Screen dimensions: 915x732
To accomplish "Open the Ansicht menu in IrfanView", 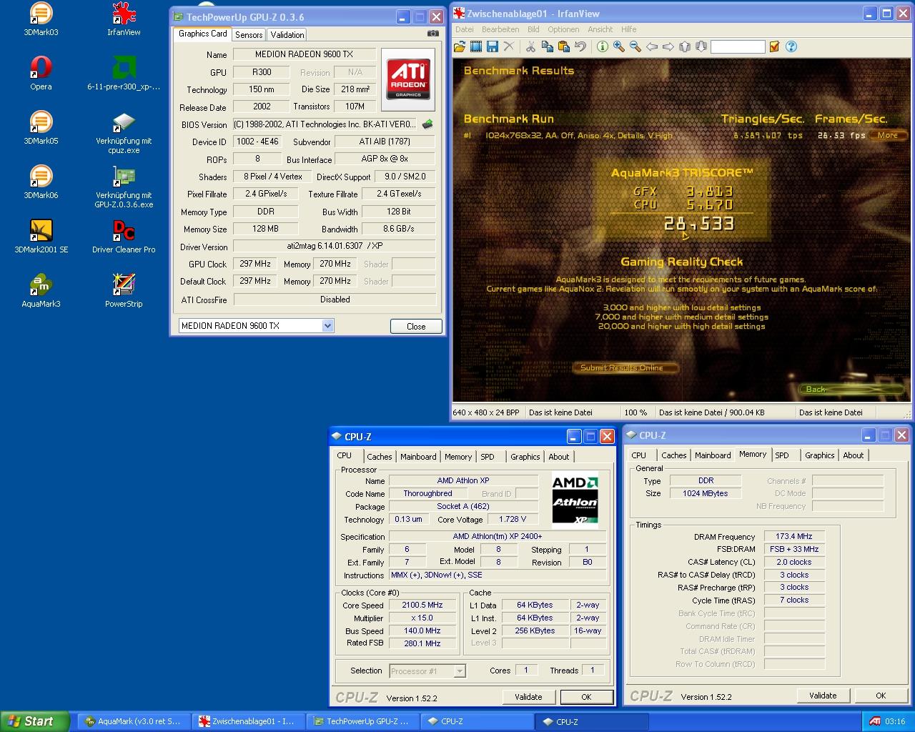I will click(600, 29).
